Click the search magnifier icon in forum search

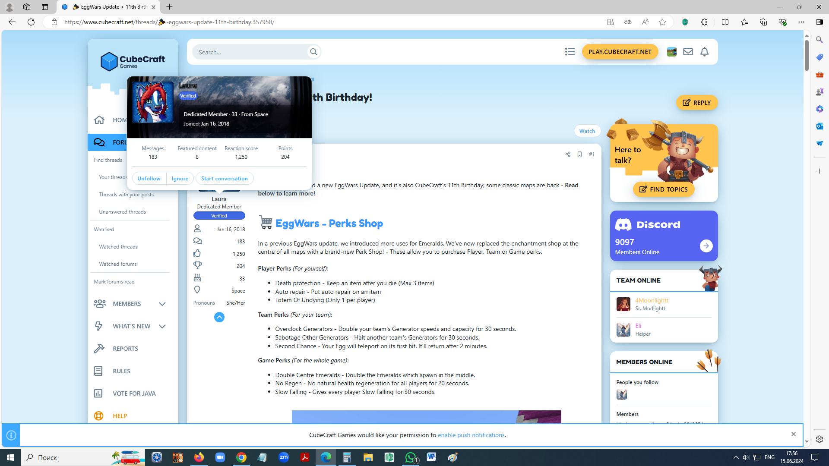[313, 52]
